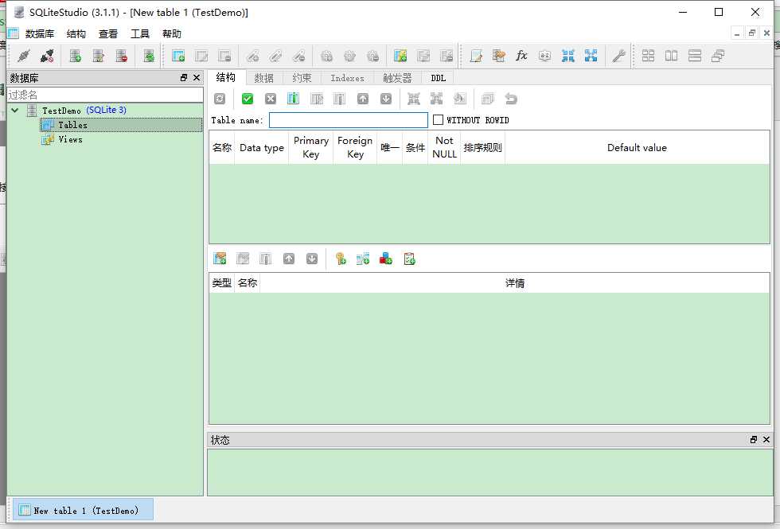The height and width of the screenshot is (529, 780).
Task: Click the Refresh database schema icon
Action: [x=149, y=56]
